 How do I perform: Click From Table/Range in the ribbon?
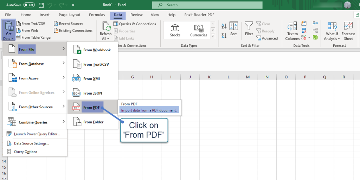click(x=33, y=37)
